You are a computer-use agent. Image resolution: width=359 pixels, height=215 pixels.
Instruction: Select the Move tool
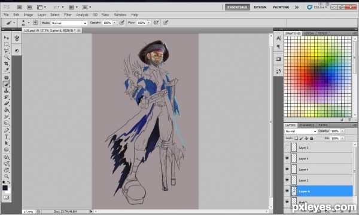click(x=7, y=38)
